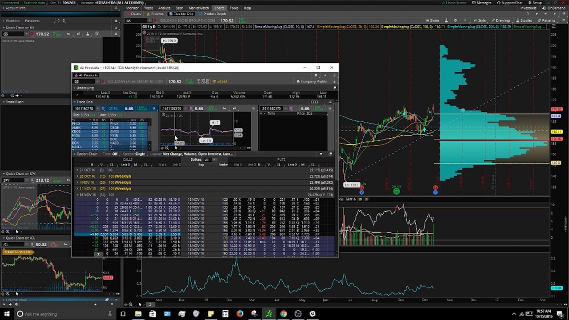
Task: Open Windows Start menu
Action: click(x=7, y=314)
